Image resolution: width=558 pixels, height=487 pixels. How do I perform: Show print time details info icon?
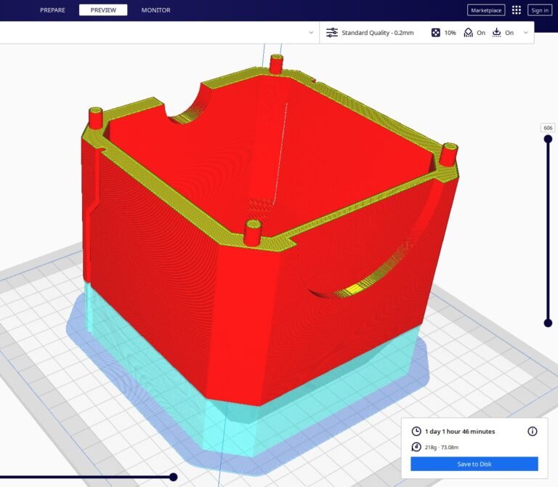pyautogui.click(x=533, y=432)
